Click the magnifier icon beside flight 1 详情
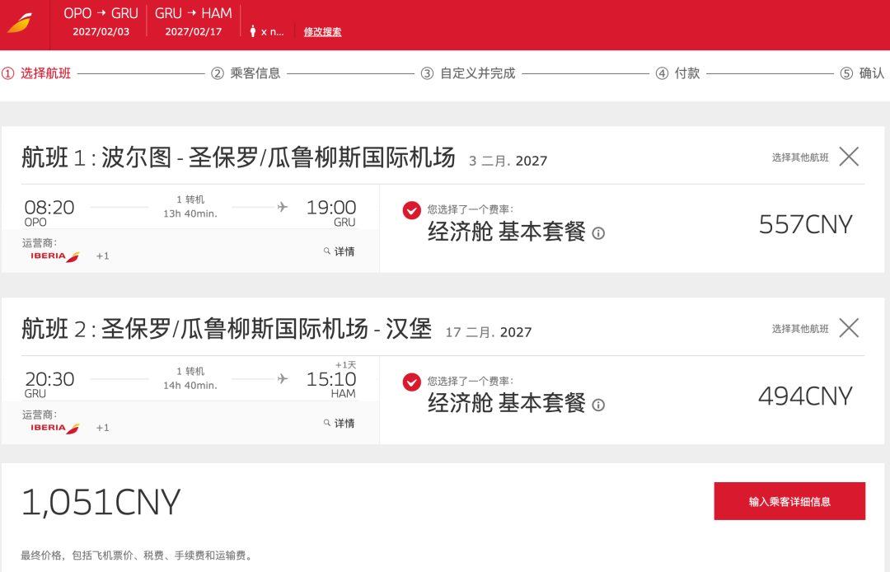 [x=327, y=251]
